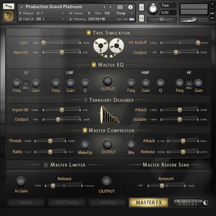The image size is (216, 216).
Task: Click the HMF Gain knob
Action: [x=146, y=83]
